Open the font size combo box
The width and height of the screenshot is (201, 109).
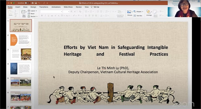[66, 11]
